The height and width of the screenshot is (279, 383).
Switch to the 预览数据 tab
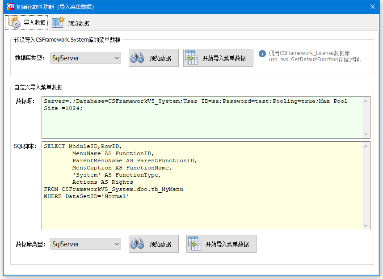point(70,23)
